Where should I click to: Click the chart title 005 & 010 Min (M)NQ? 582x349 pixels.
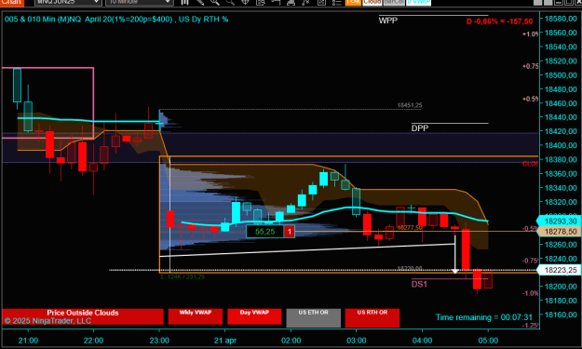tap(43, 20)
